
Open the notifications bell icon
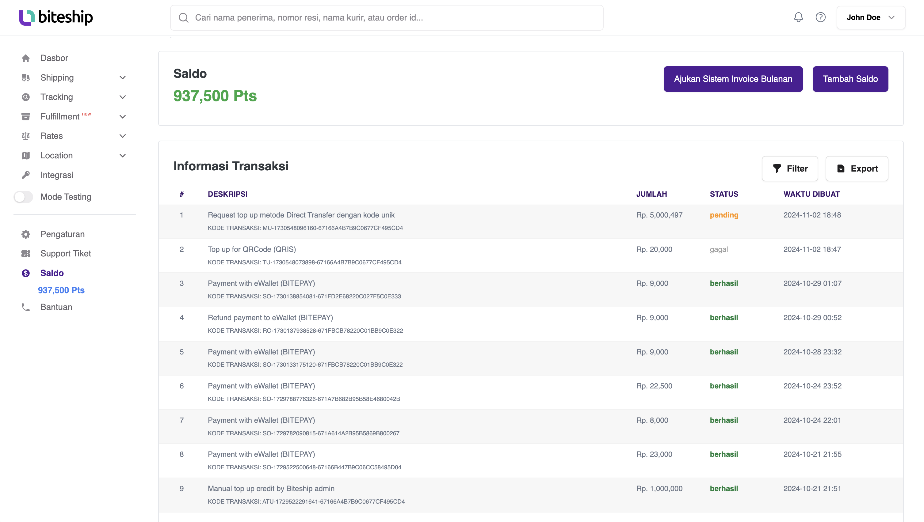pyautogui.click(x=798, y=17)
